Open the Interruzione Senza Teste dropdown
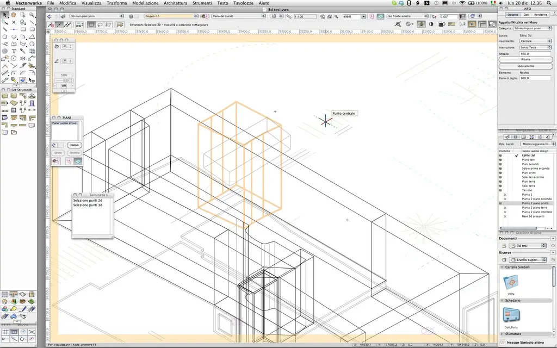The image size is (557, 348). (535, 47)
